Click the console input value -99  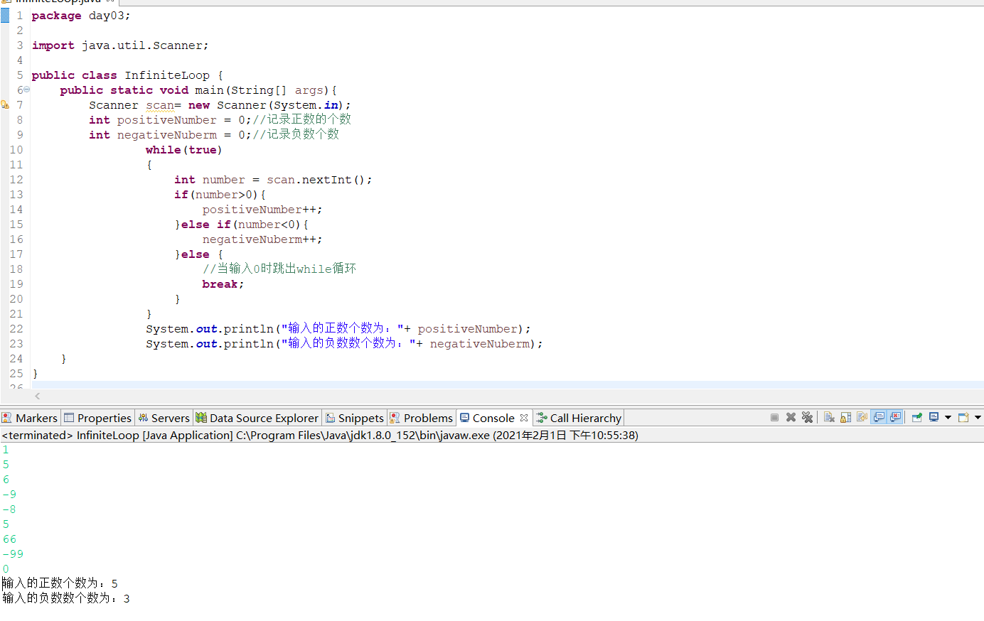13,554
